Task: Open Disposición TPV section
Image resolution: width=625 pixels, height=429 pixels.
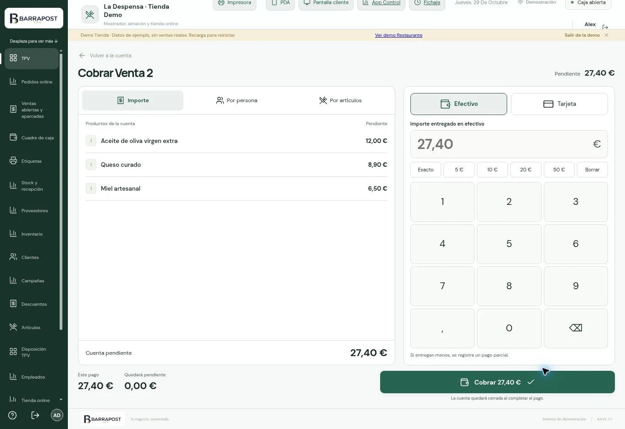Action: tap(31, 352)
